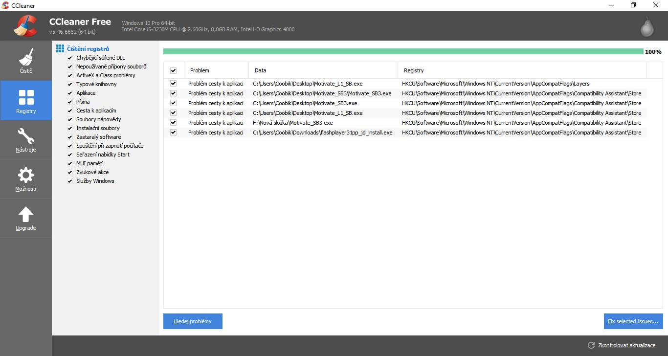Click the green scan progress bar
The height and width of the screenshot is (356, 668).
pyautogui.click(x=403, y=51)
